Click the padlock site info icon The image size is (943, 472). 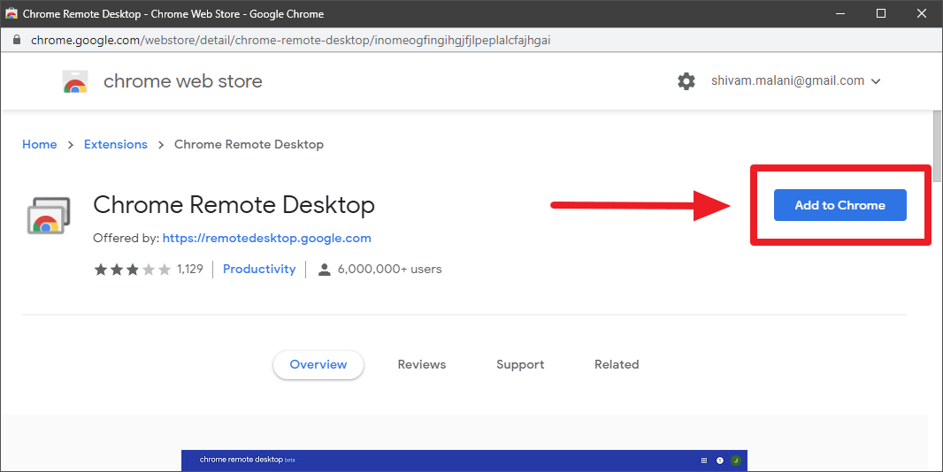point(17,41)
